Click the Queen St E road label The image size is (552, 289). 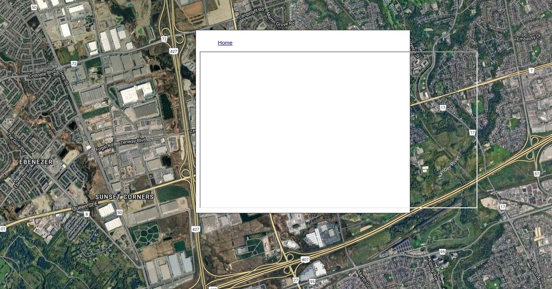(x=85, y=206)
